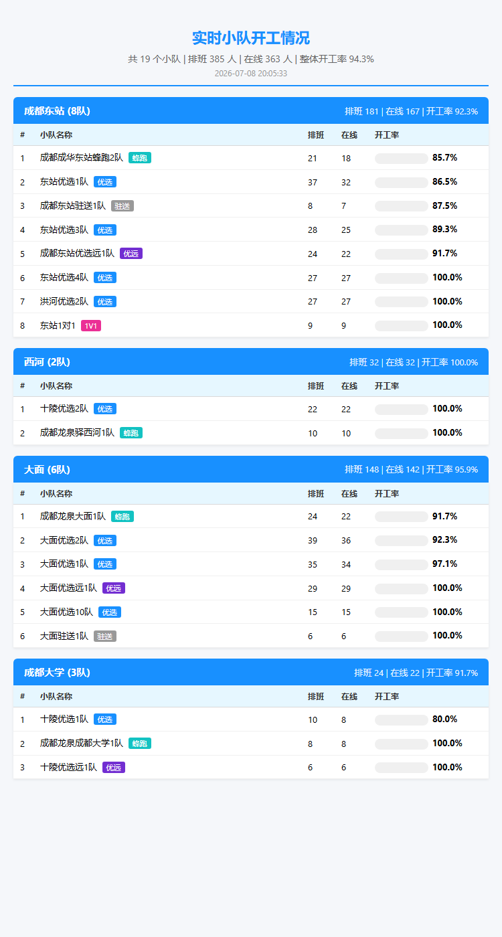Click the 优远 tag beside 大面优选远1队
Viewport: 502px width, 937px height.
pyautogui.click(x=114, y=588)
